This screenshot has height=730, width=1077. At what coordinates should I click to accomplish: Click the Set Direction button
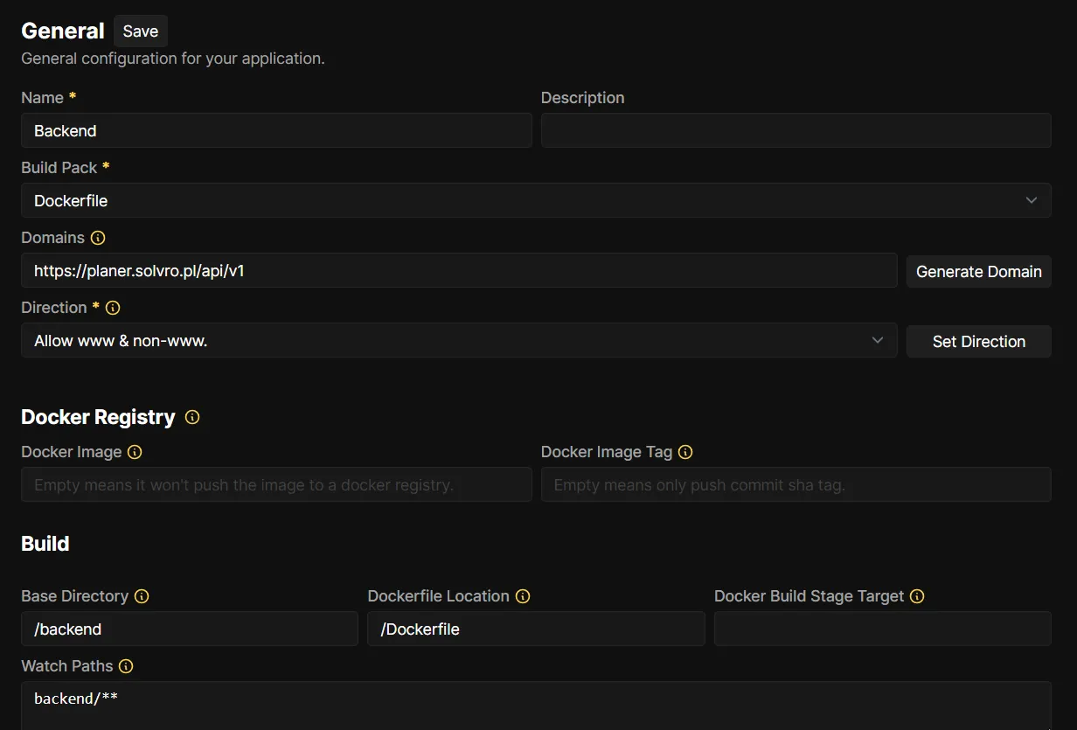978,341
